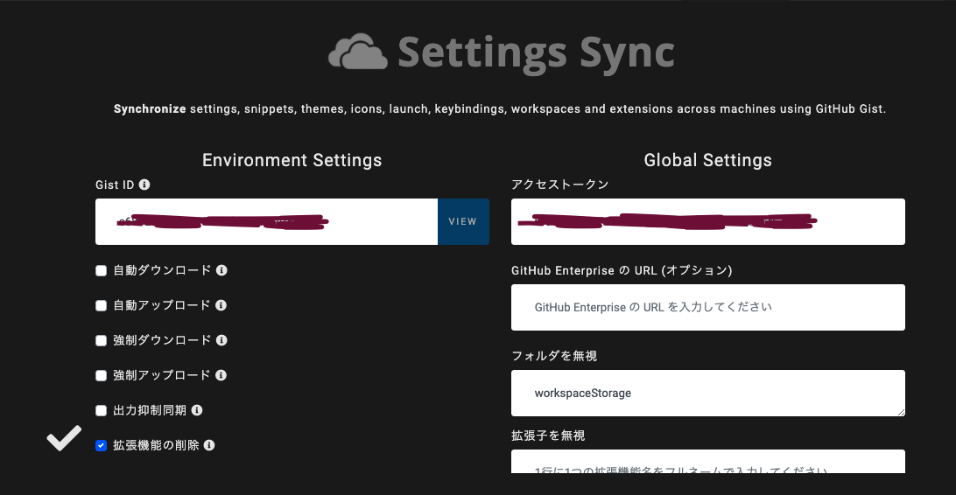The image size is (956, 495).
Task: Focus the Gist ID input field
Action: 266,221
